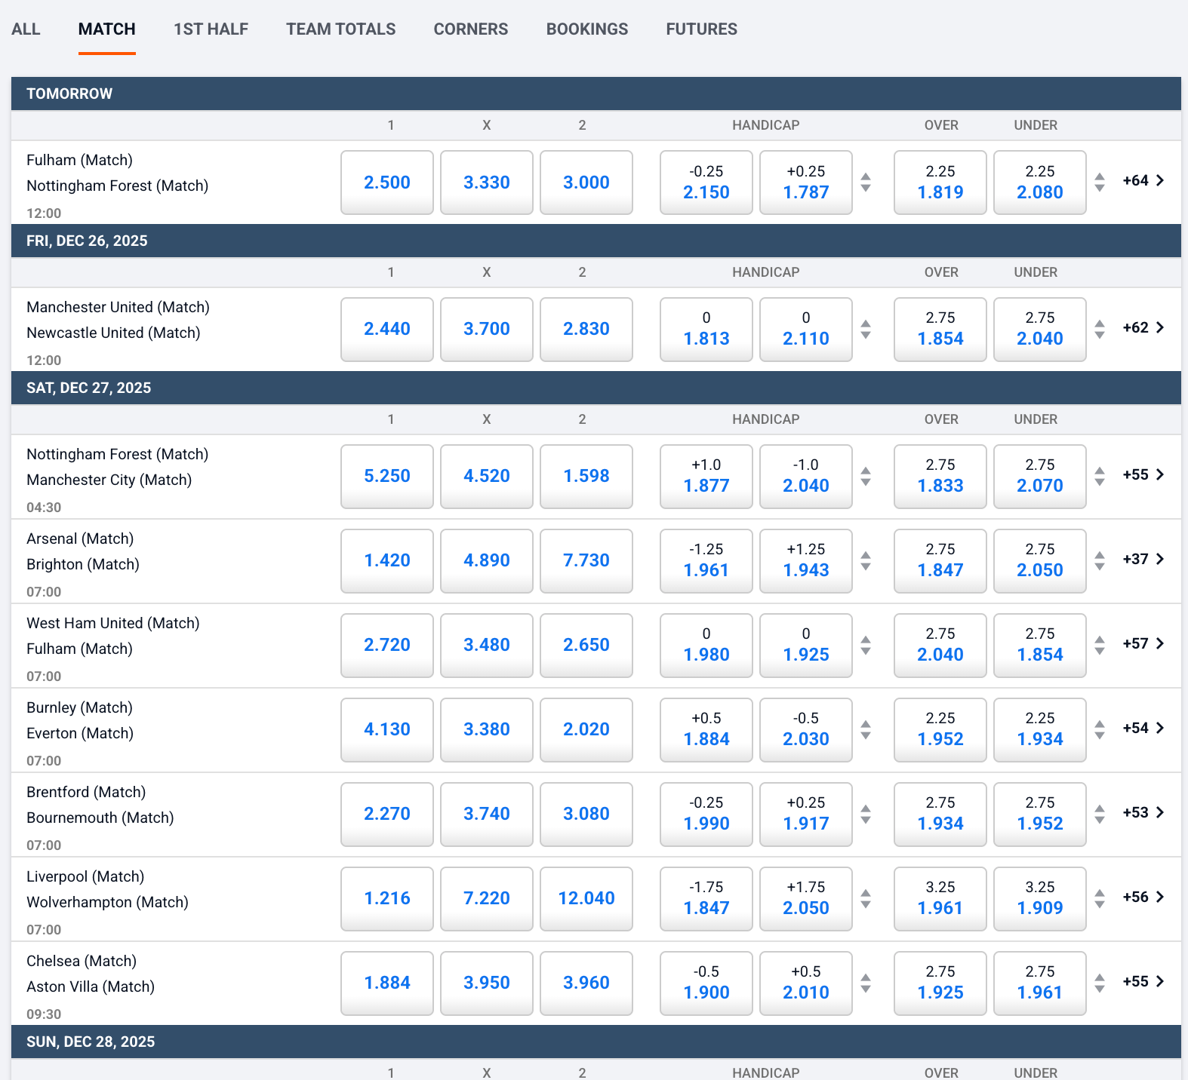Go to the BOOKINGS tab
The image size is (1188, 1080).
tap(587, 29)
